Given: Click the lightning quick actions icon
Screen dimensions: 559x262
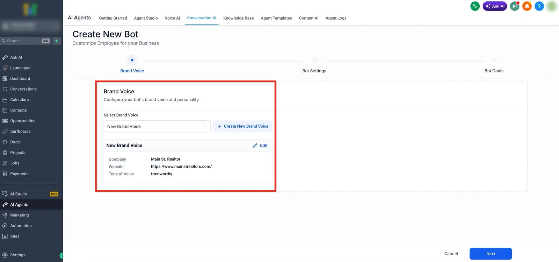Looking at the screenshot, I should (x=57, y=41).
